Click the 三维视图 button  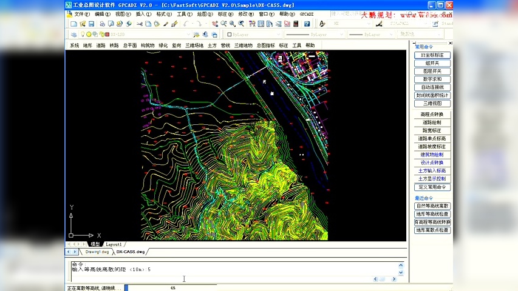432,103
